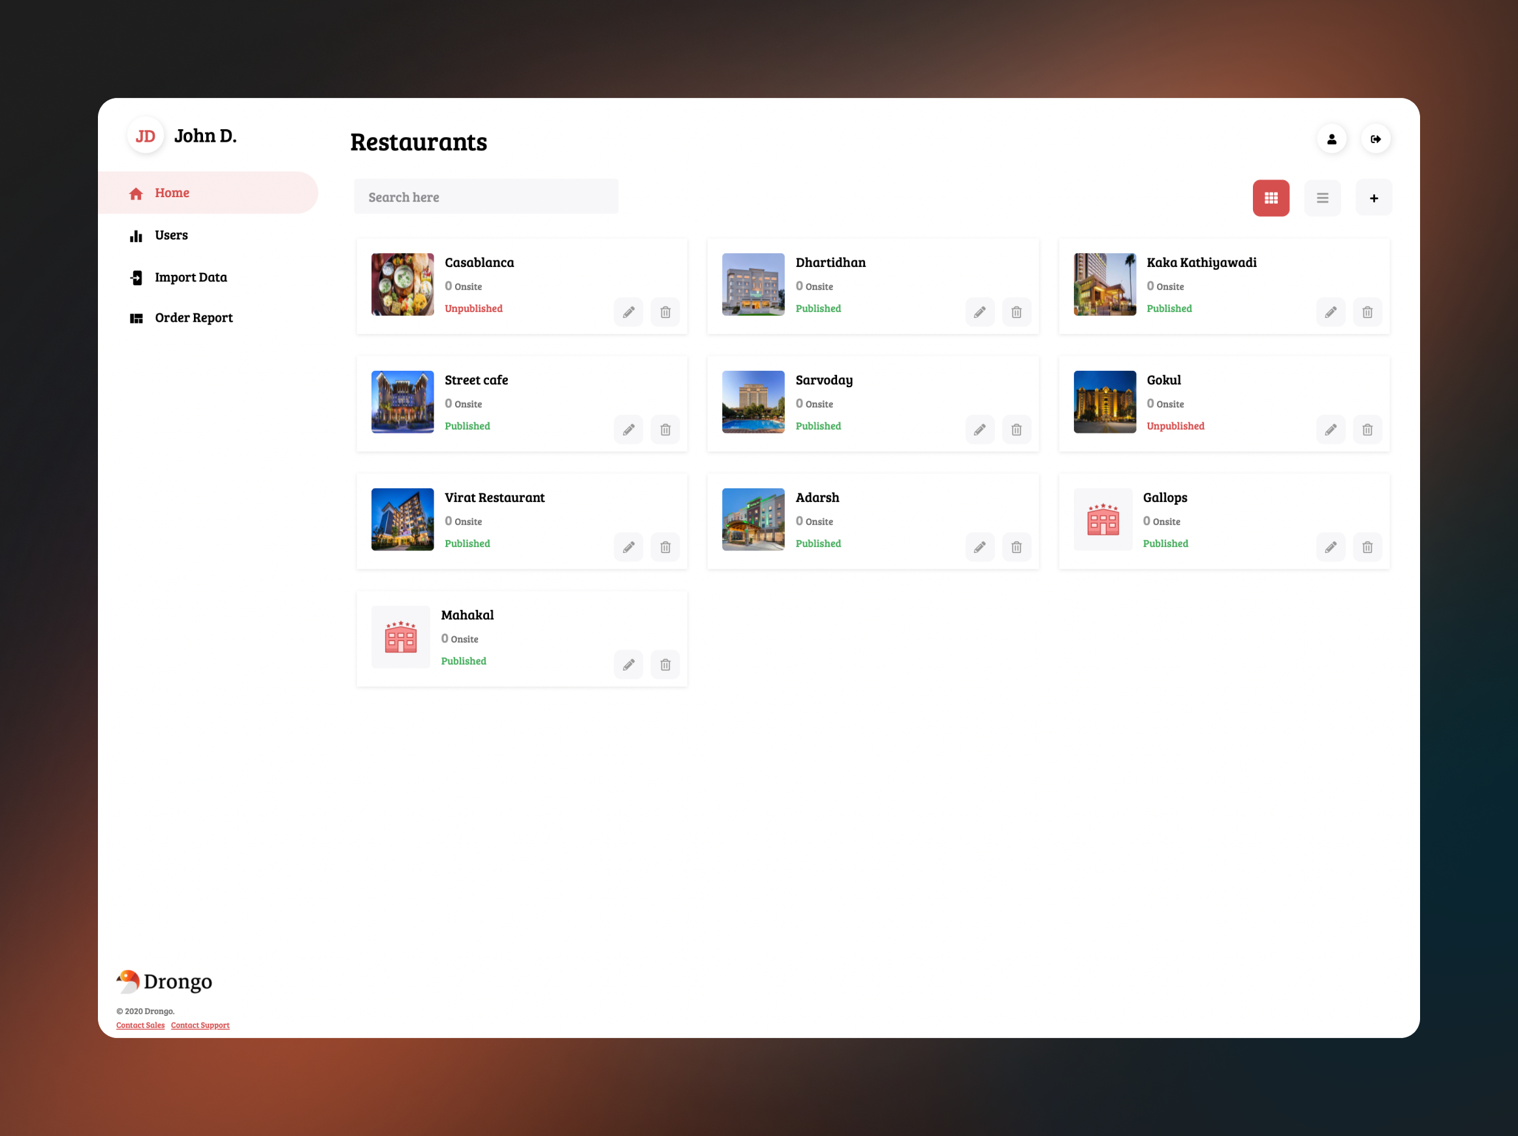
Task: Open the Street cafe thumbnail image
Action: pyautogui.click(x=402, y=402)
